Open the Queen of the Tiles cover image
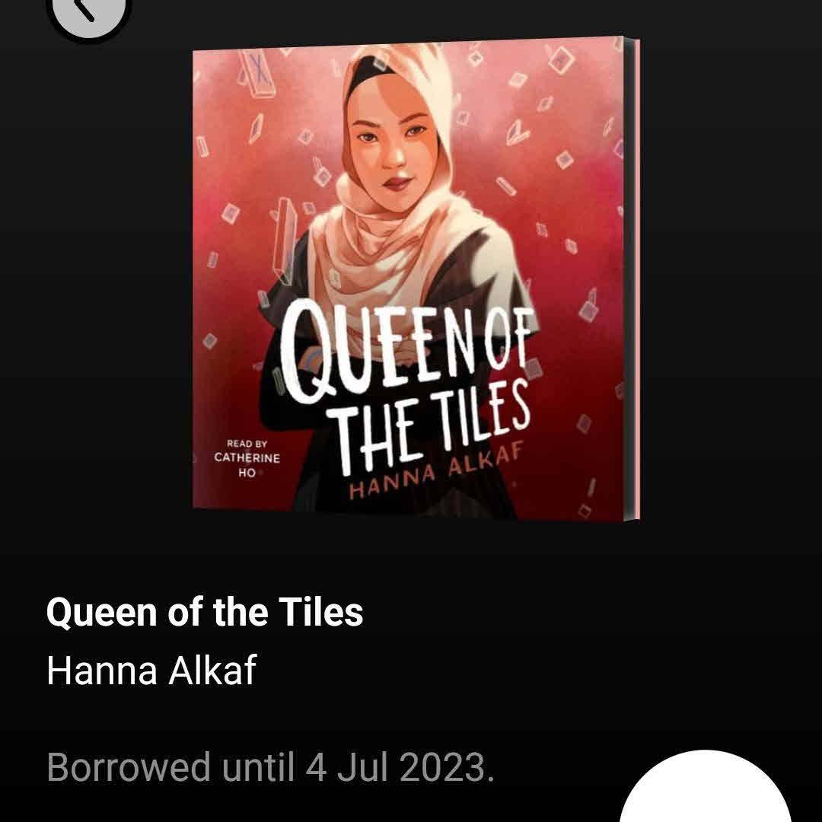Viewport: 822px width, 822px height. 416,279
